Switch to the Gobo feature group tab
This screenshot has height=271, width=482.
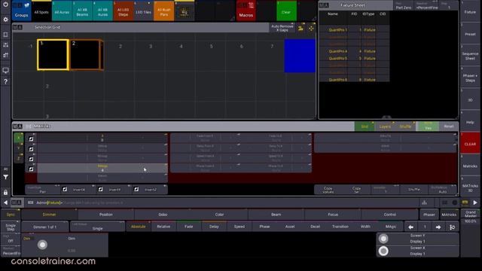point(163,215)
